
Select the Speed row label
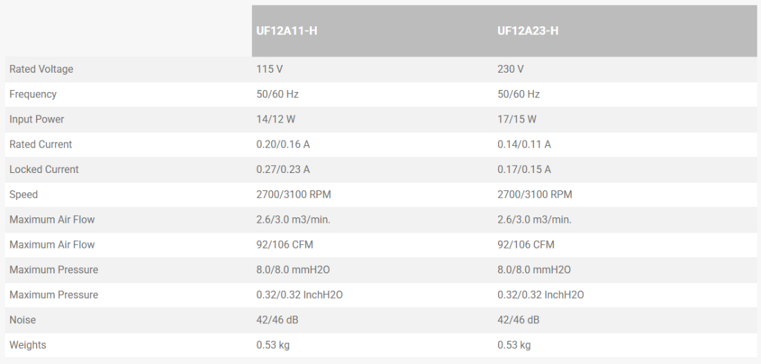pos(24,194)
